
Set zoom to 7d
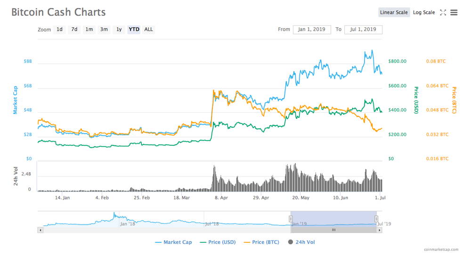[74, 29]
